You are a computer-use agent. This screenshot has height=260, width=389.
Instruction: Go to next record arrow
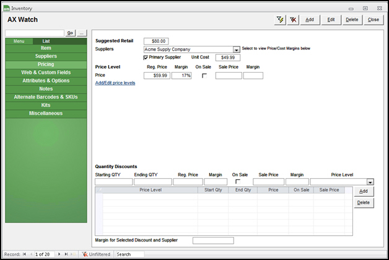[x=59, y=254]
